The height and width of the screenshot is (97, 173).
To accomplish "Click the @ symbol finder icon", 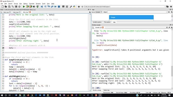I will tap(19, 6).
